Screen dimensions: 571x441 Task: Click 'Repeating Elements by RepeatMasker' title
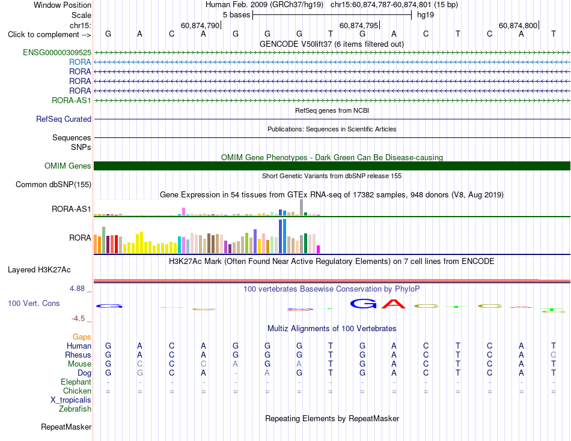[332, 418]
